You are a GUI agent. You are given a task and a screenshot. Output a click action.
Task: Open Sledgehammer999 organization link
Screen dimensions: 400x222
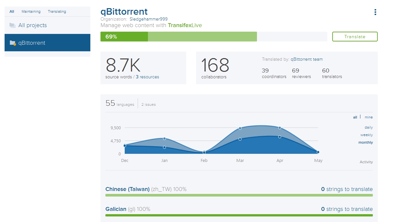coord(149,19)
